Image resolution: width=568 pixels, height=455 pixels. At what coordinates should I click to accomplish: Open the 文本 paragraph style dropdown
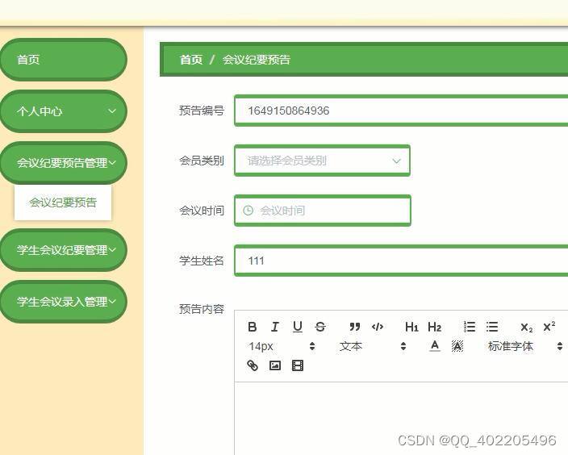click(373, 346)
